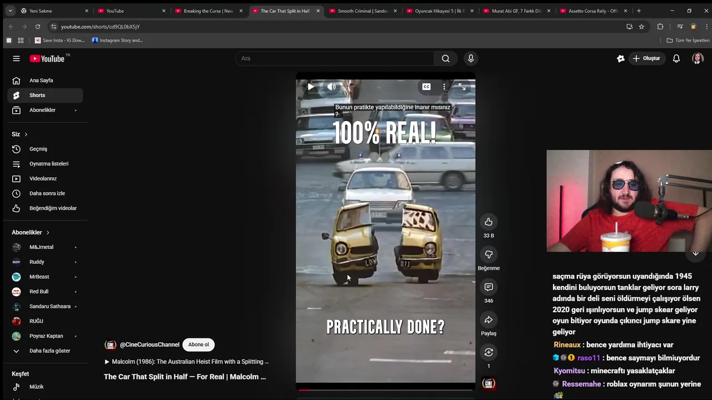Dislike the Short with thumbs down
This screenshot has height=400, width=712.
point(488,254)
